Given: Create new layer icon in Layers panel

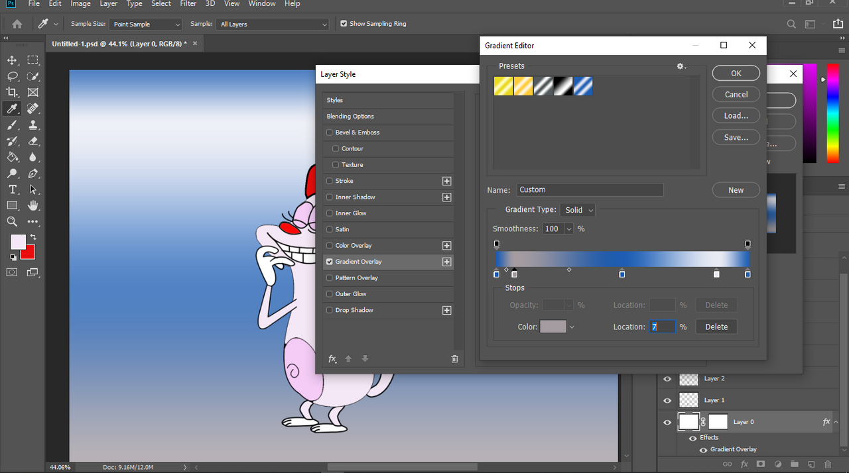Looking at the screenshot, I should point(811,464).
